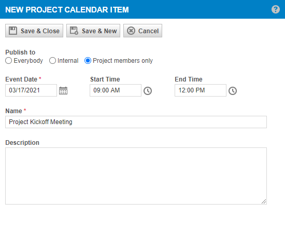This screenshot has width=285, height=244.
Task: Click the circled X icon on Cancel
Action: pyautogui.click(x=131, y=31)
